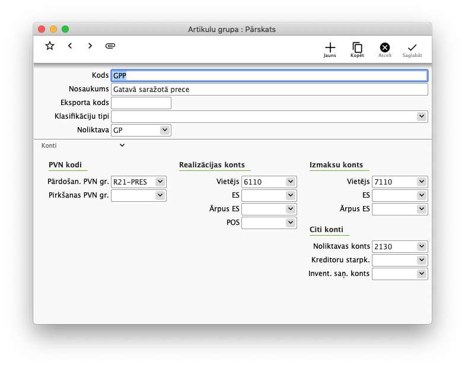Open Realizācijas konts Vietējs 6110 dropdown
This screenshot has height=368, width=465.
tap(291, 182)
